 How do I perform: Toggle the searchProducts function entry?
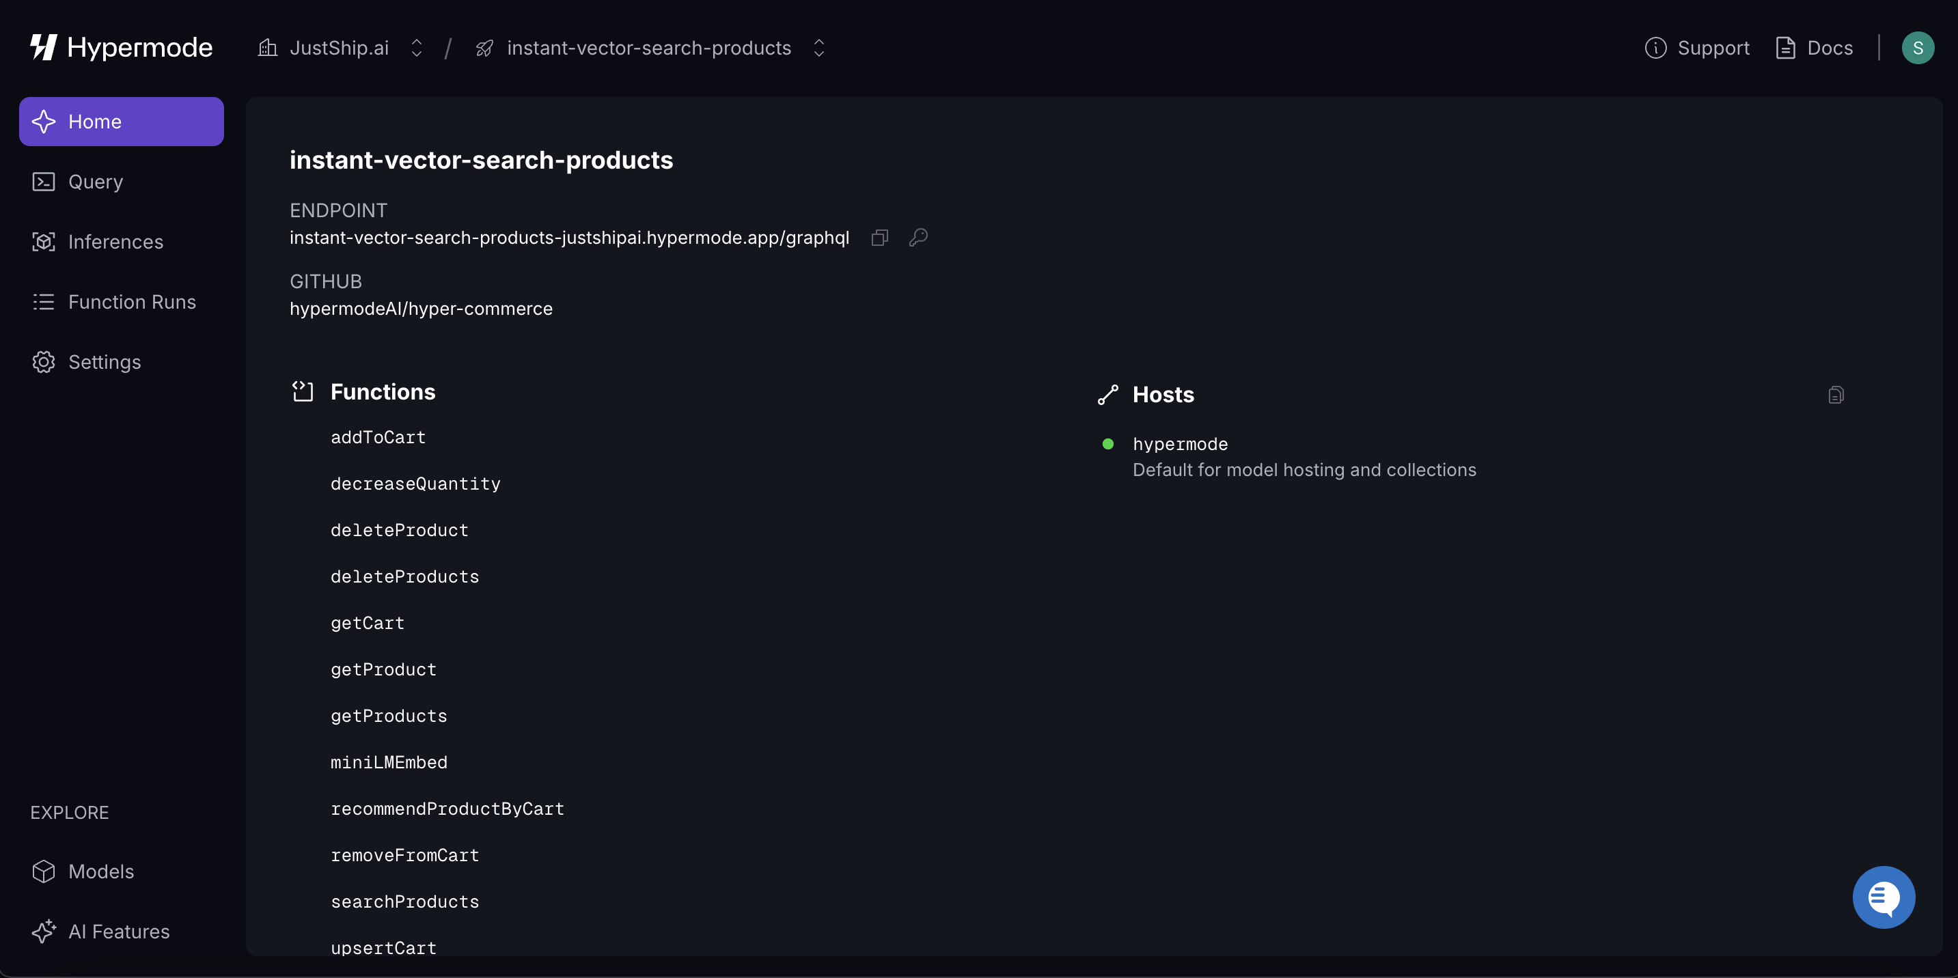pyautogui.click(x=404, y=902)
